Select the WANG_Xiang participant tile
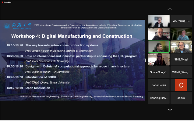The width and height of the screenshot is (194, 121). point(181,72)
